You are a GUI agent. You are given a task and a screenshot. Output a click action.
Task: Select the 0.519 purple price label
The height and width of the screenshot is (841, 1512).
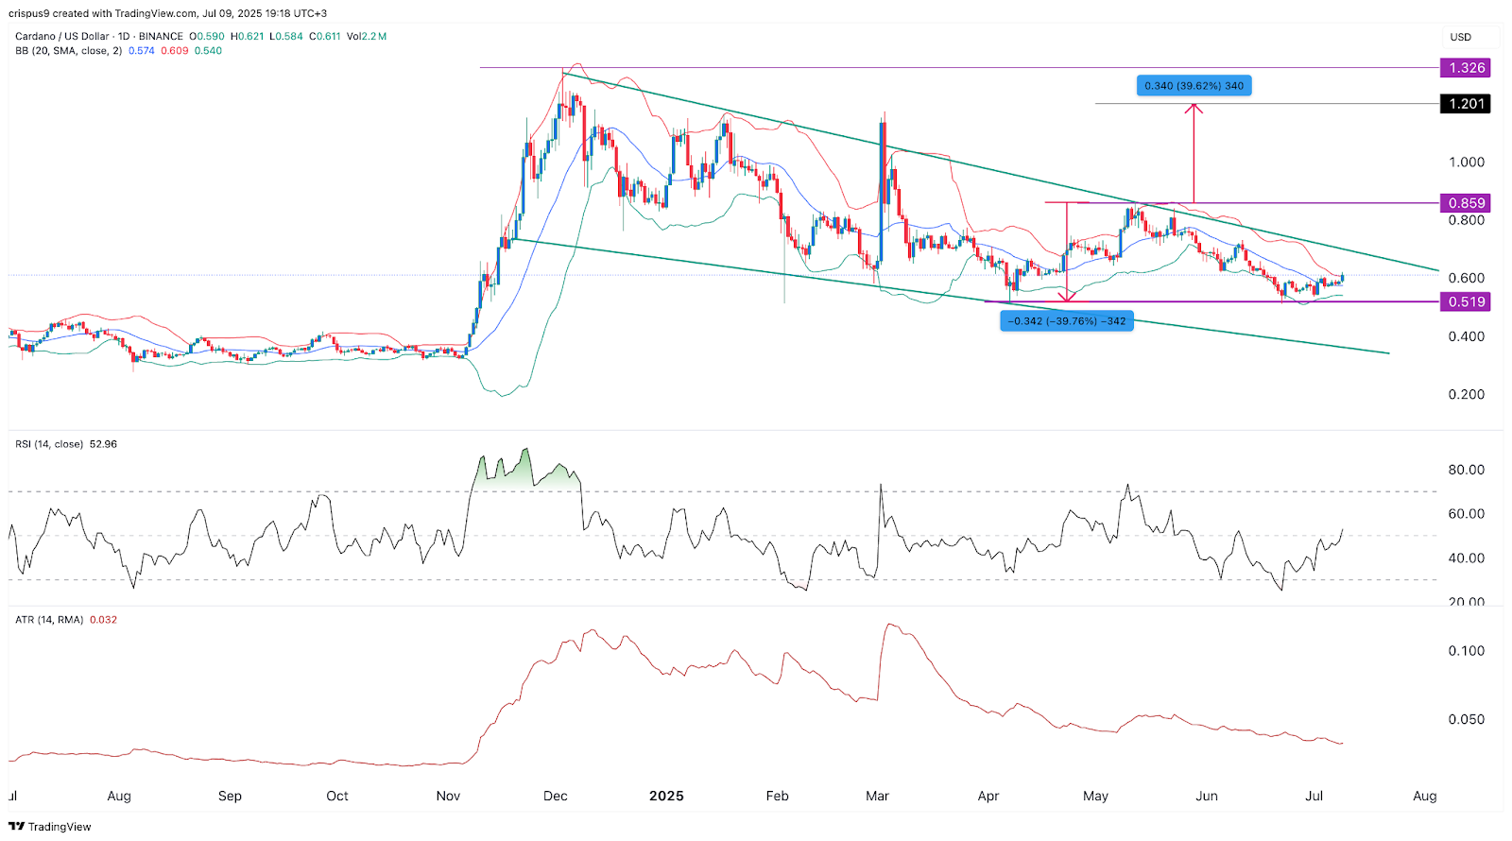coord(1467,302)
